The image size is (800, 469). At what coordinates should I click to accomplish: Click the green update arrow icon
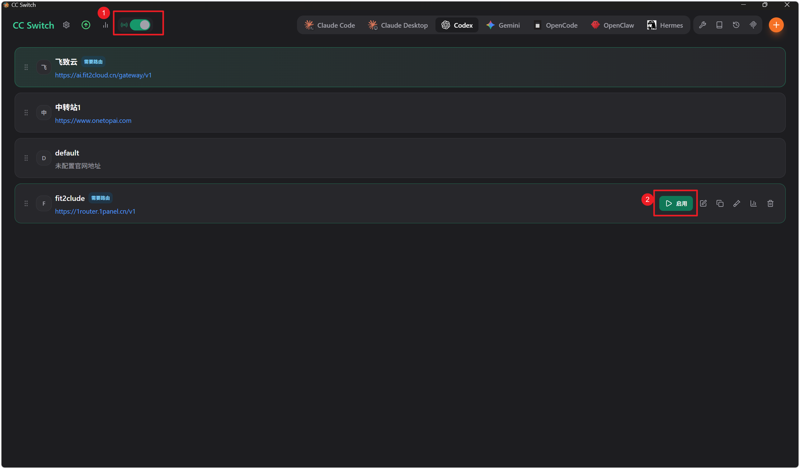86,25
